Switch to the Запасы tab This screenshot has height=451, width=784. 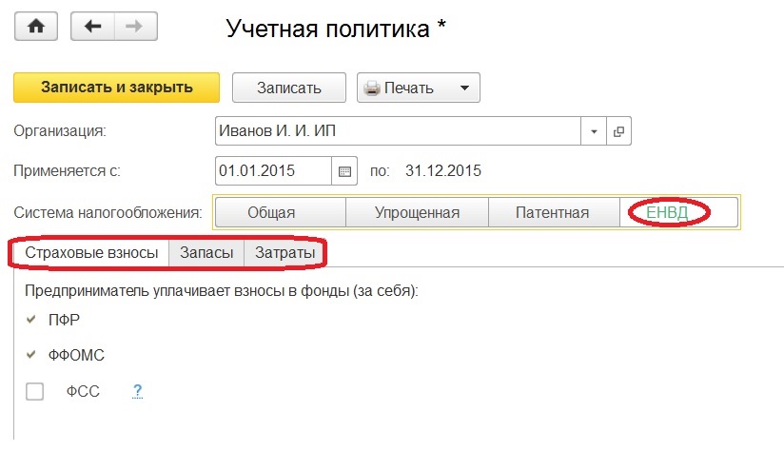tap(206, 253)
